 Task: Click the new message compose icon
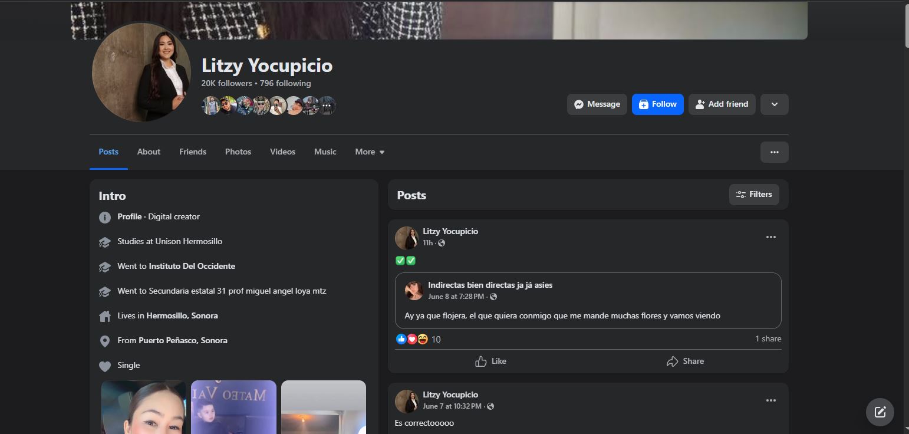click(880, 412)
